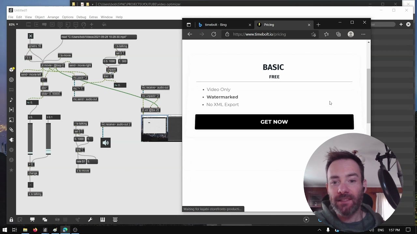Click the rate $1 message box
This screenshot has width=417, height=234.
pos(81,161)
